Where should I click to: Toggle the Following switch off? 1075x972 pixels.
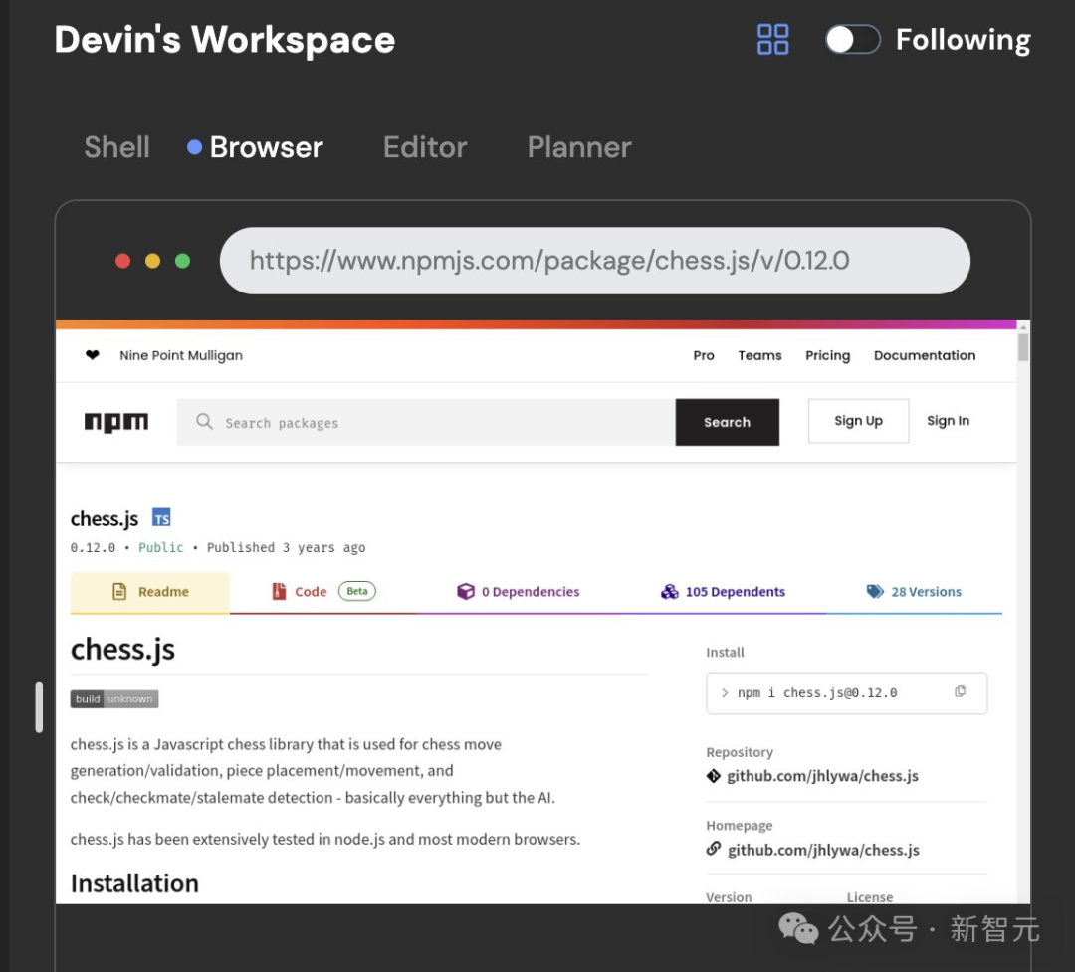point(852,39)
